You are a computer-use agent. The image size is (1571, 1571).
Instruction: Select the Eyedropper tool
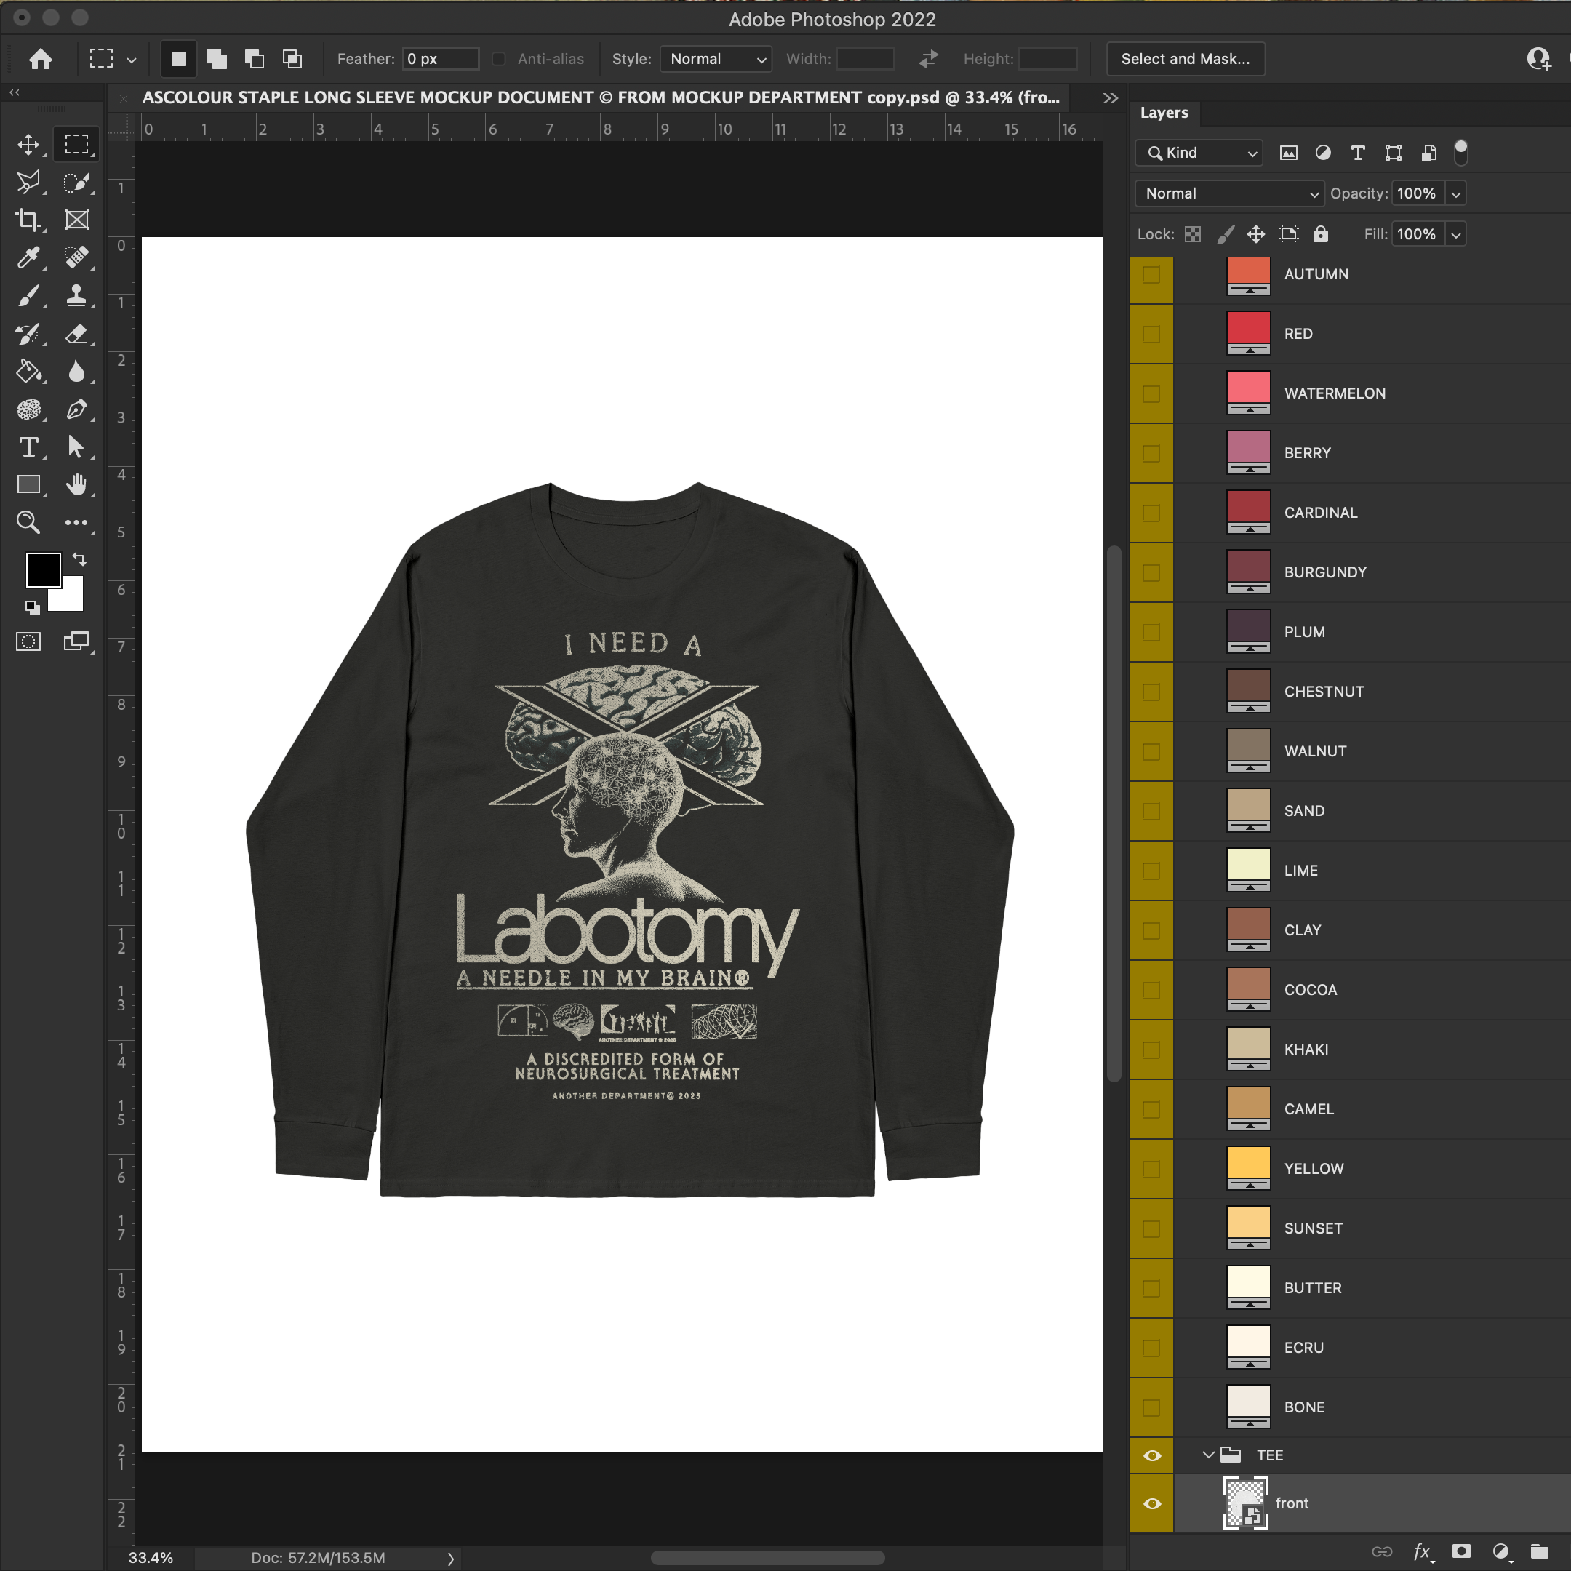coord(28,257)
